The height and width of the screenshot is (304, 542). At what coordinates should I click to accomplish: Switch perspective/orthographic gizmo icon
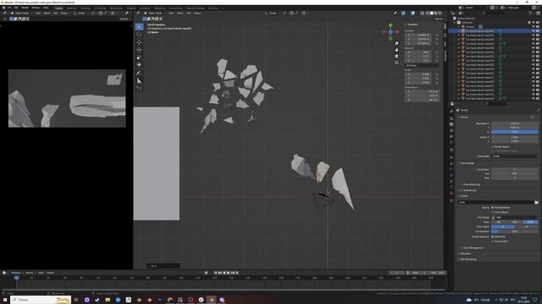[x=396, y=62]
